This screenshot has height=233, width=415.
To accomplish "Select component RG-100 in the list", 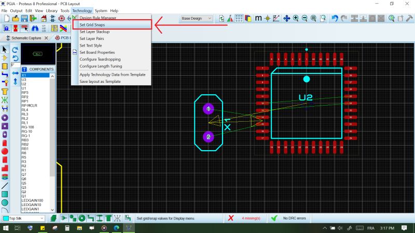I will (35, 127).
